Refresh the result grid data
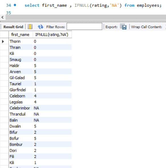The width and height of the screenshot is (166, 168). tap(41, 27)
